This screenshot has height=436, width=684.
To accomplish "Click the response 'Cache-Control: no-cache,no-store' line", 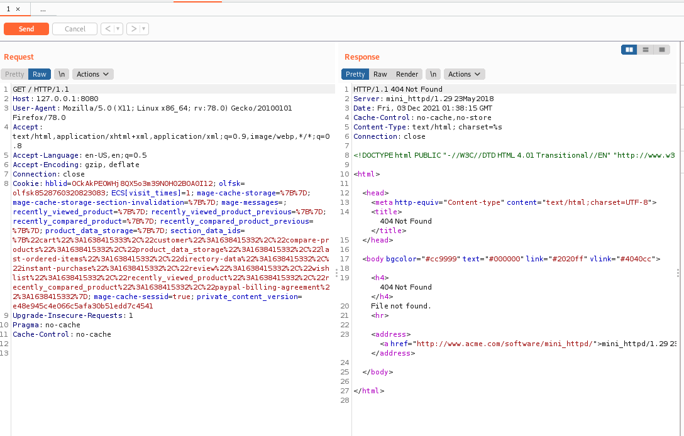I will pos(422,117).
